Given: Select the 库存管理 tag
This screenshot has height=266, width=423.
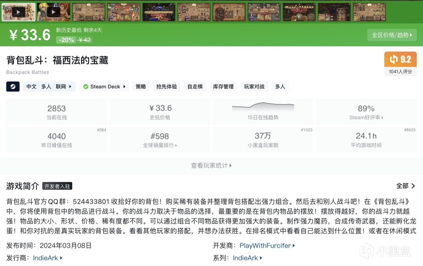Looking at the screenshot, I should [x=223, y=87].
